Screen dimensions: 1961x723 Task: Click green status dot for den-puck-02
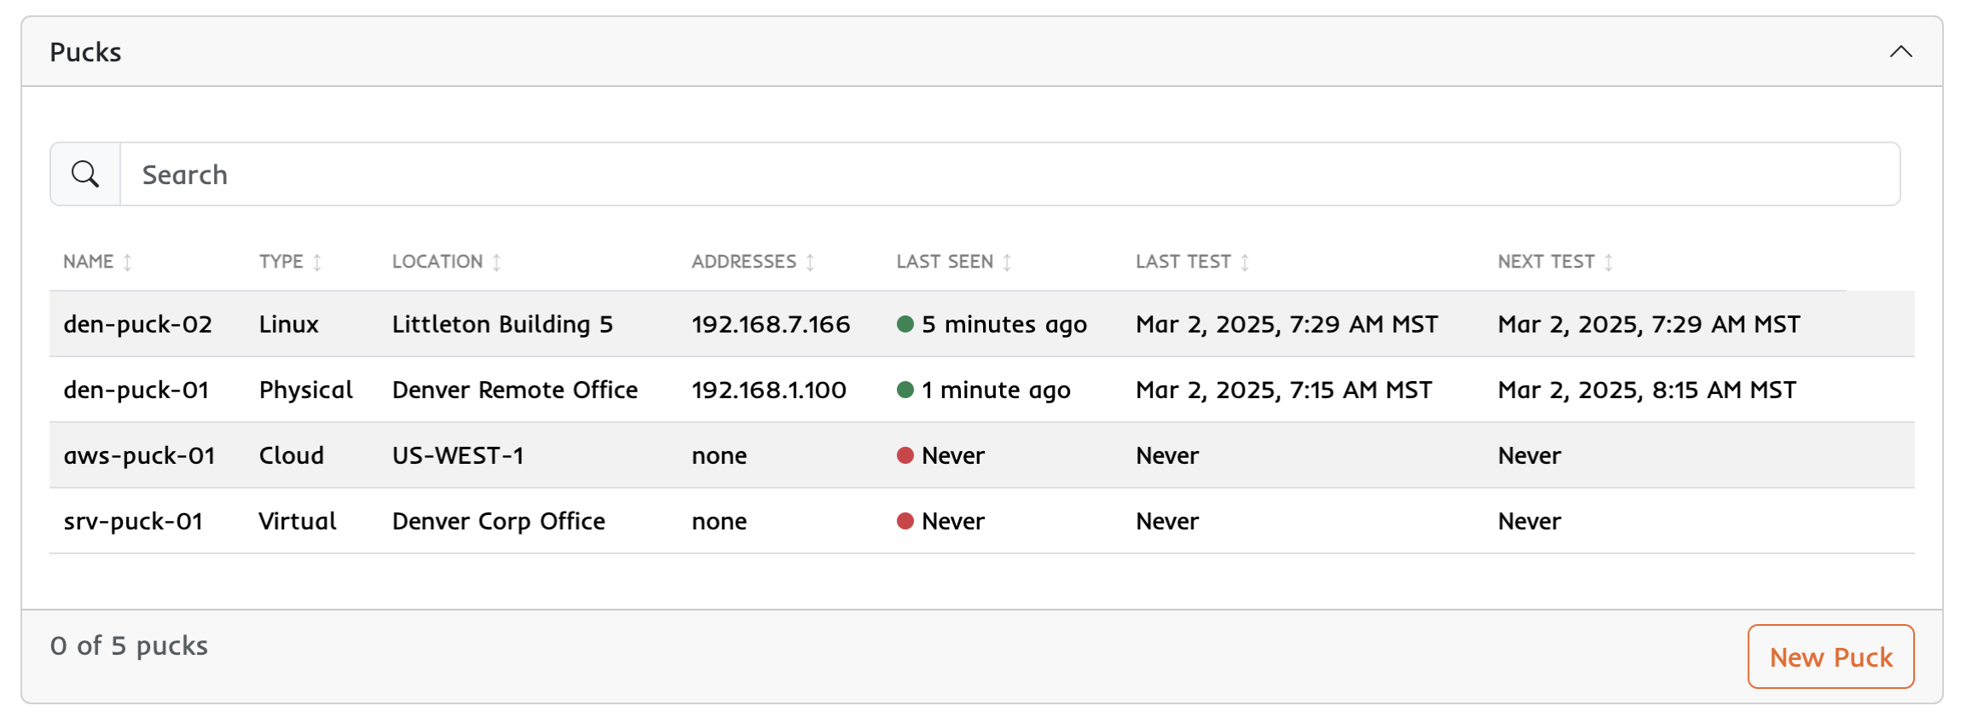click(x=905, y=325)
